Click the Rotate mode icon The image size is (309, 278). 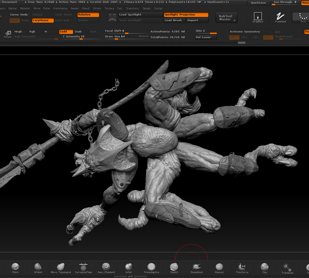click(8, 34)
